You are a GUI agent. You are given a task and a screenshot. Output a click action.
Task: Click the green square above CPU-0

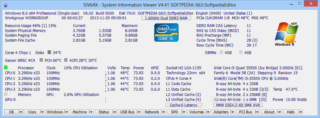tap(6, 67)
